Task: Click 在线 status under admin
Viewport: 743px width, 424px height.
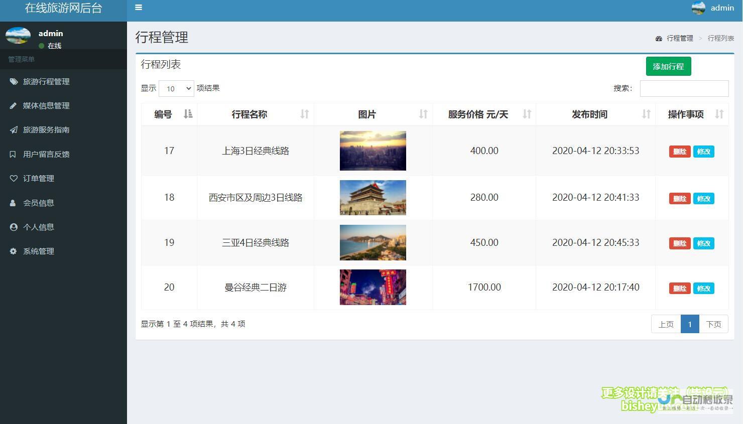Action: click(54, 46)
